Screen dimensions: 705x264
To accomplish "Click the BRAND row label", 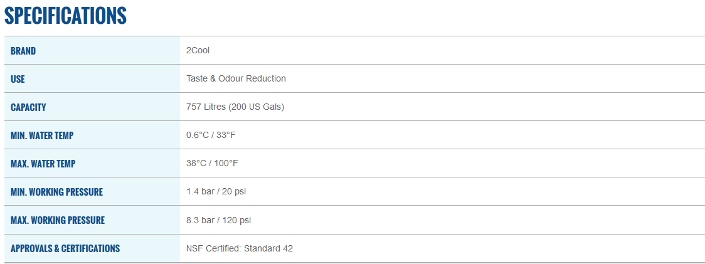I will coord(23,51).
